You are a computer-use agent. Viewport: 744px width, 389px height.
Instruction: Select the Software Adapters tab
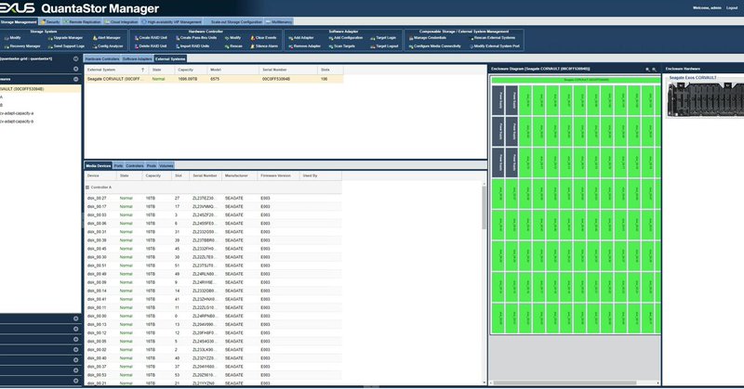137,58
